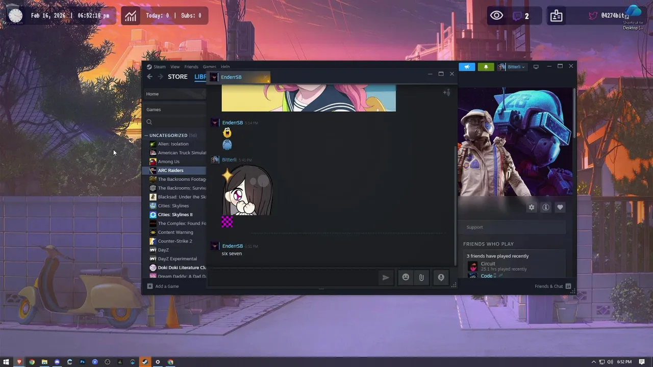The width and height of the screenshot is (653, 367).
Task: Open friend Circuit's profile
Action: (x=488, y=264)
